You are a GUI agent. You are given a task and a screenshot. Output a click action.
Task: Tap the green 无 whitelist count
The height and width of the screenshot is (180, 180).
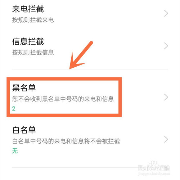point(15,151)
